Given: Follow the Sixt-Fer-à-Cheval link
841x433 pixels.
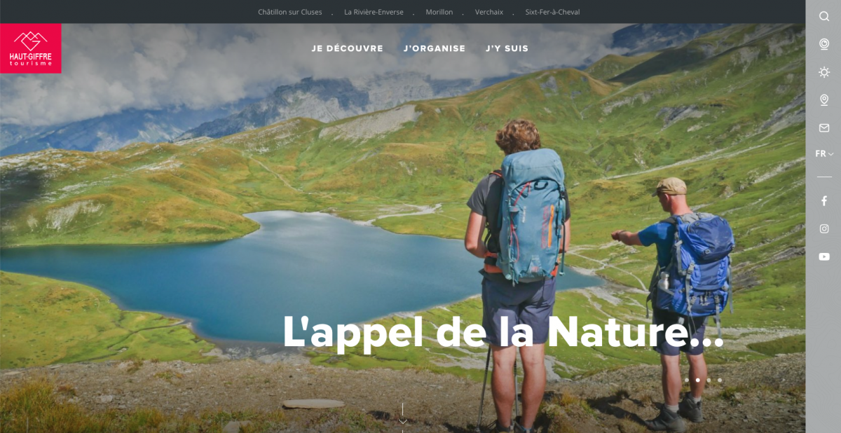Looking at the screenshot, I should (x=553, y=12).
